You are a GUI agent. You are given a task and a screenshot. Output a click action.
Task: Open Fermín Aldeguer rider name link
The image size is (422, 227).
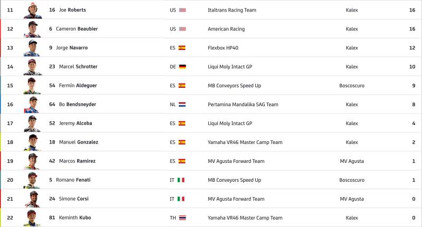pos(78,86)
